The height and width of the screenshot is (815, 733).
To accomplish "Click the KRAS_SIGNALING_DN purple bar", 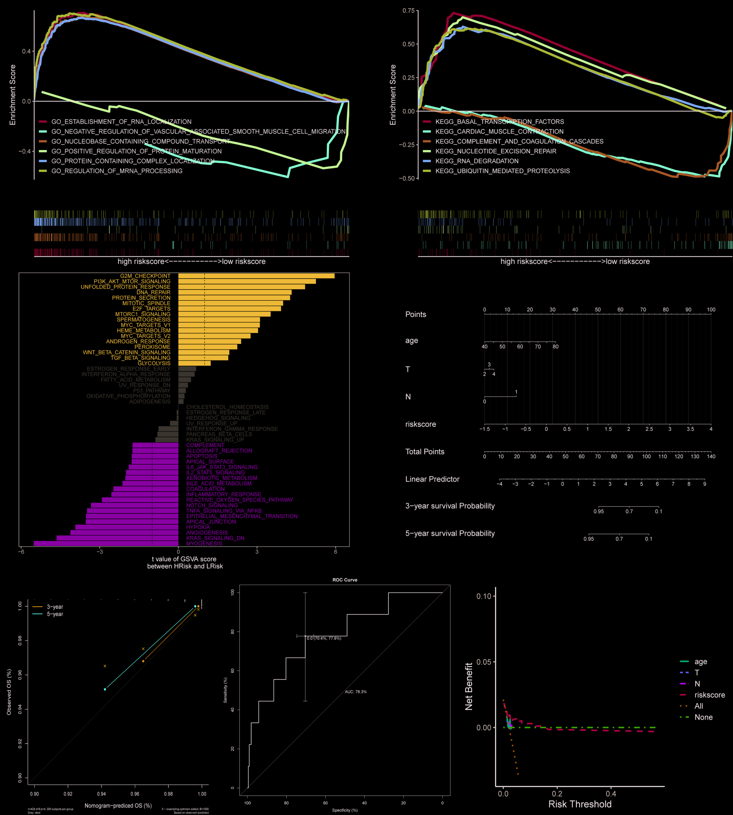I will point(117,538).
